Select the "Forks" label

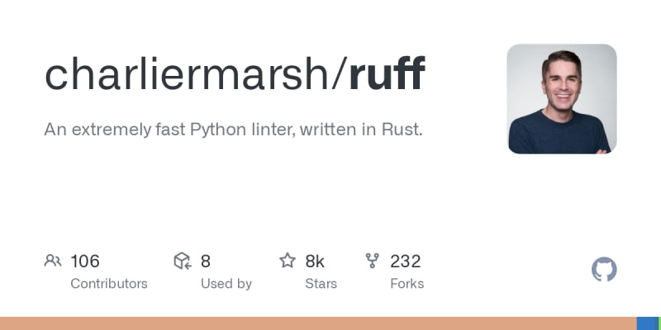pos(407,284)
